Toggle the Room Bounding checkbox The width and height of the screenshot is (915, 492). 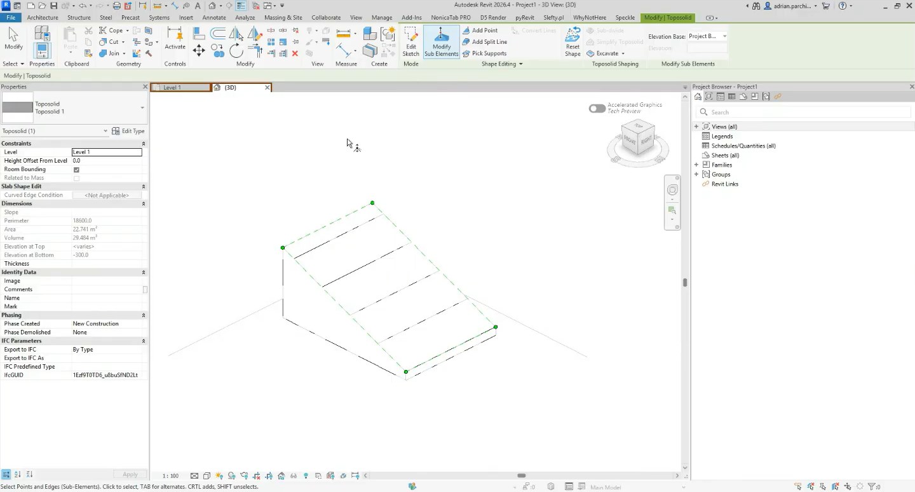[76, 170]
